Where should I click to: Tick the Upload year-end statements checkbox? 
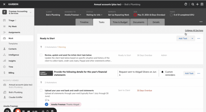pyautogui.click(x=41, y=90)
